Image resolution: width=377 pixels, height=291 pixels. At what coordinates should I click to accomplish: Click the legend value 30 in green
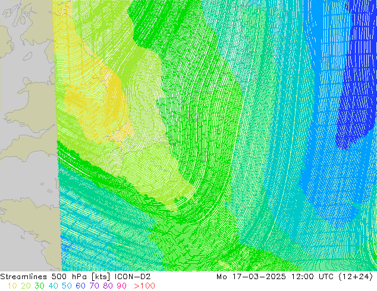39,286
